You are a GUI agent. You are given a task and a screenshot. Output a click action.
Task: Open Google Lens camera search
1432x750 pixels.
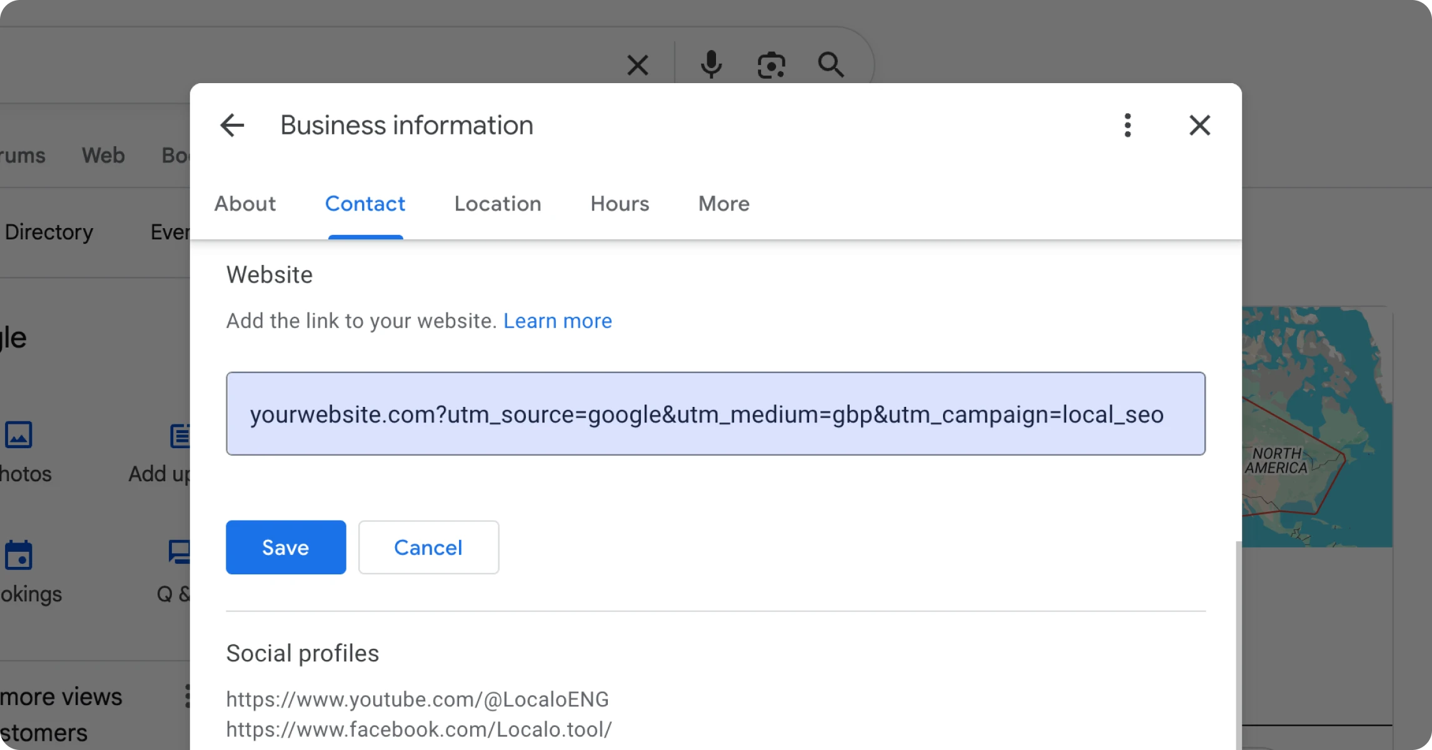click(771, 64)
